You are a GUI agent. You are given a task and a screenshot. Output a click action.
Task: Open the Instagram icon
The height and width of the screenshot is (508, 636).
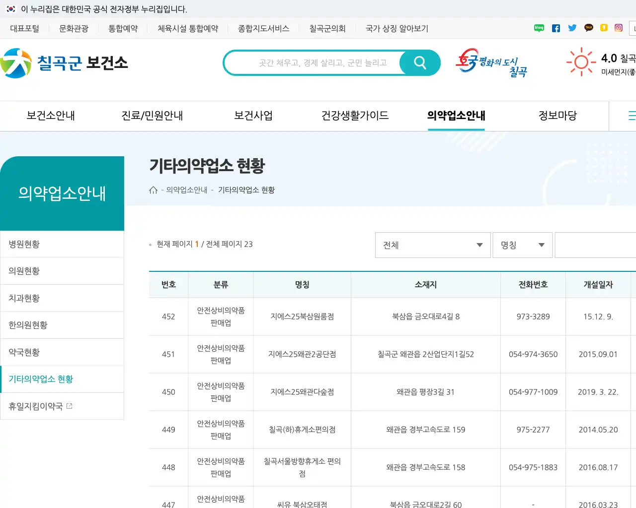click(x=619, y=28)
